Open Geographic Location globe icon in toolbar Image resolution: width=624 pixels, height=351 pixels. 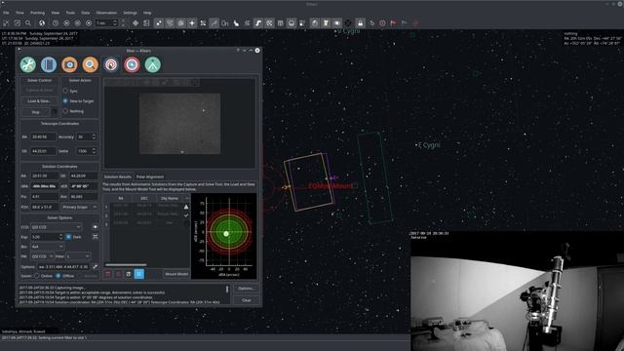pos(42,23)
